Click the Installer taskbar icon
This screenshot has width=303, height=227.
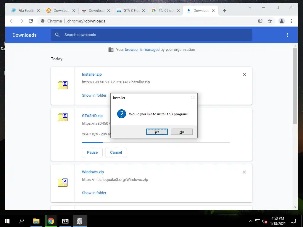pos(80,221)
